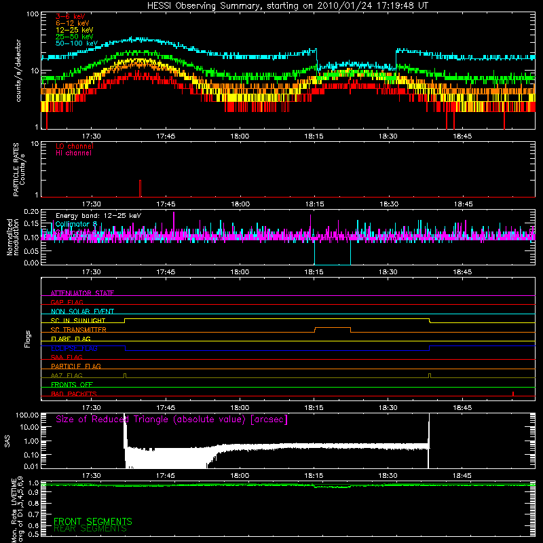543x543 pixels.
Task: Click the FRONT SEGMENTS legend label
Action: pyautogui.click(x=93, y=521)
